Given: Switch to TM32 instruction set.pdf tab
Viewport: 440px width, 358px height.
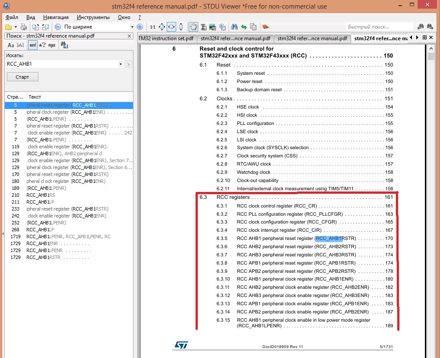Looking at the screenshot, I should (167, 38).
